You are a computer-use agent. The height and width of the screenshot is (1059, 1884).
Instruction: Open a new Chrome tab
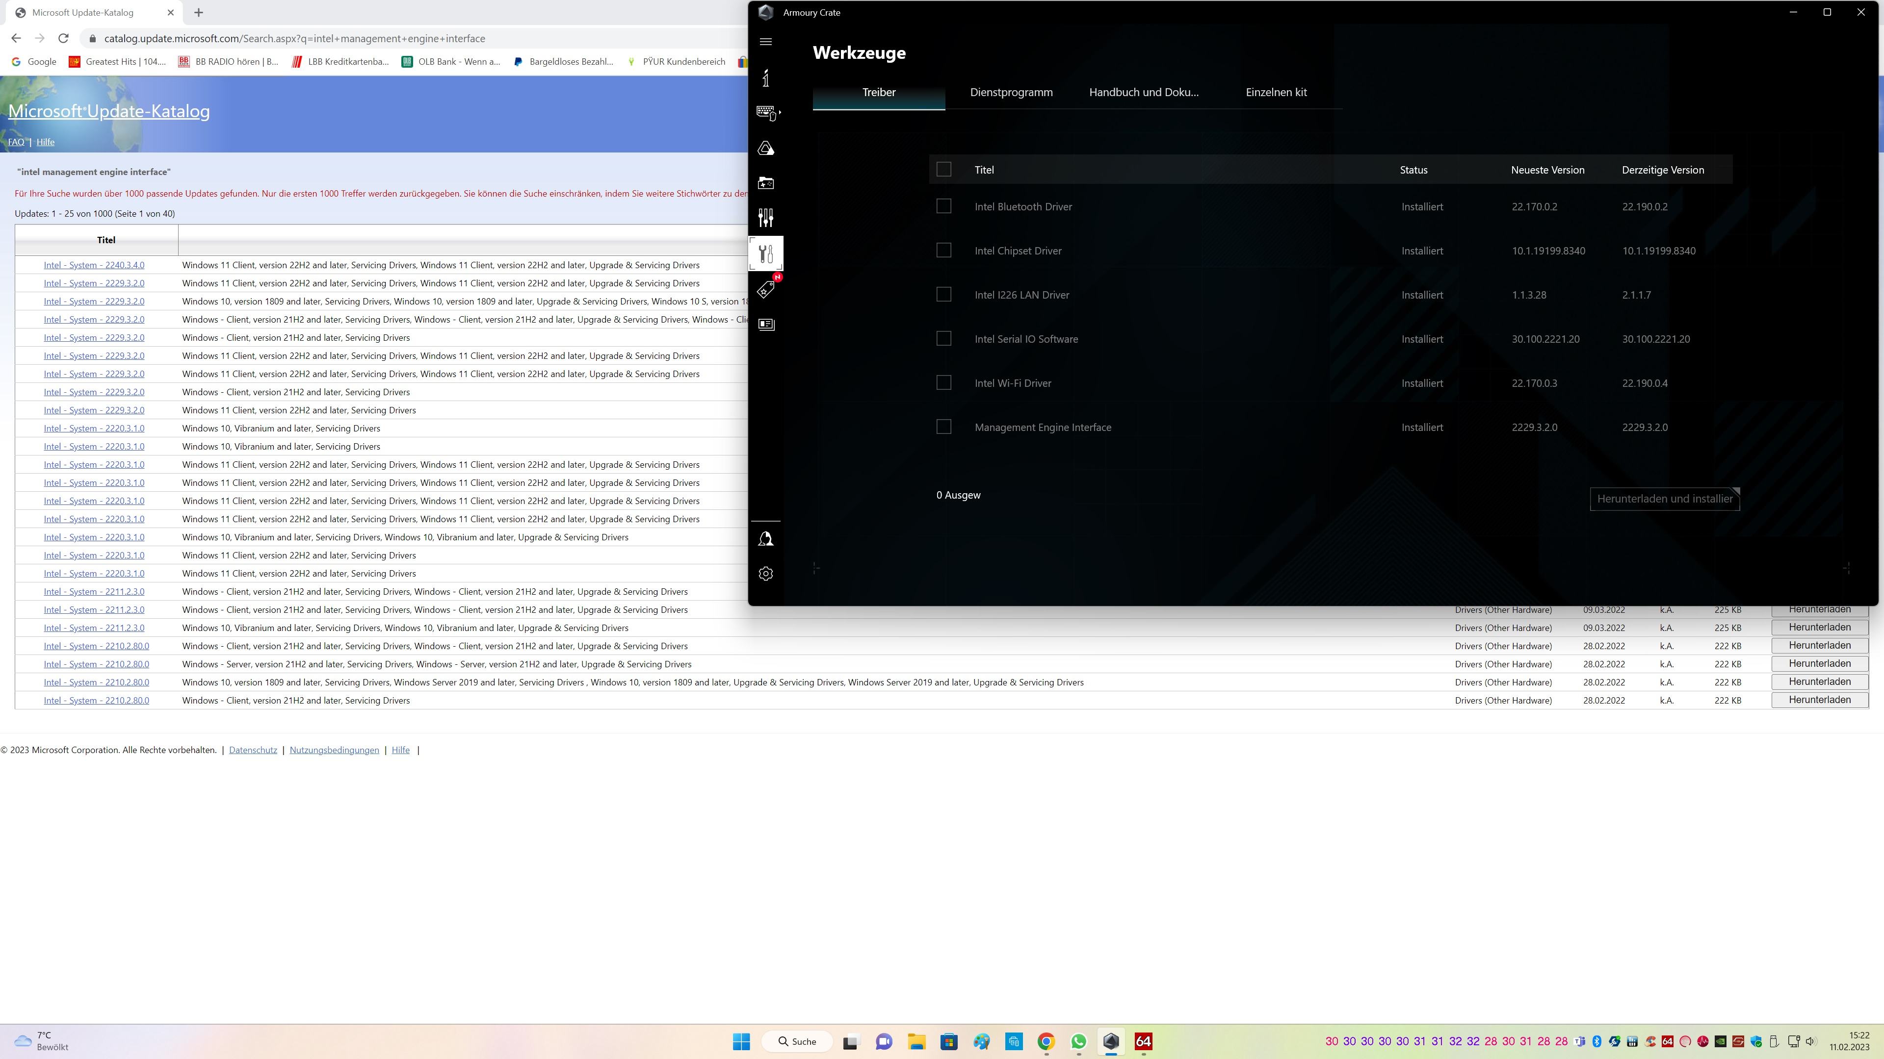point(198,12)
